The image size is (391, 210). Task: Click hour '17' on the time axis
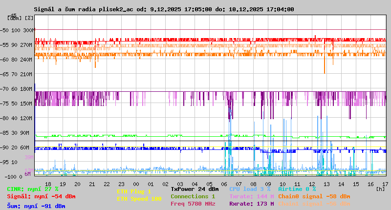386,184
